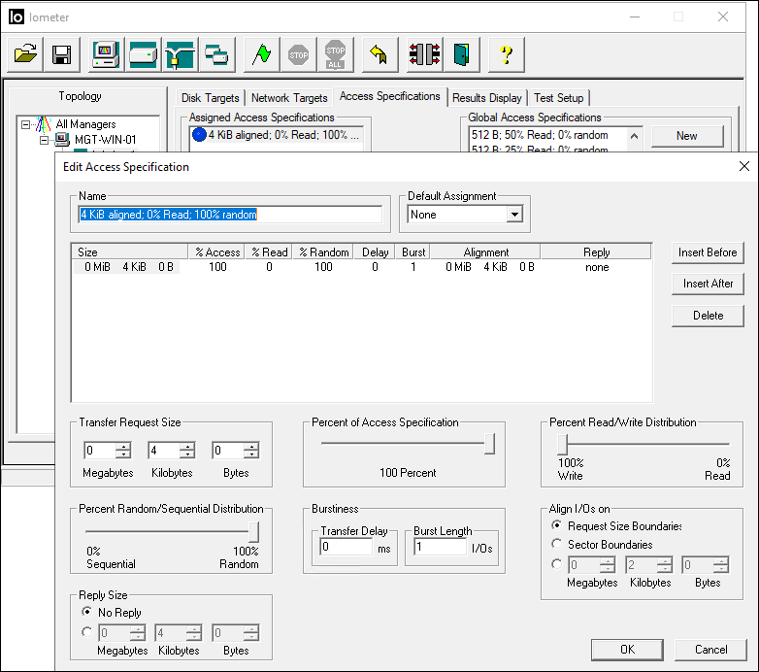
Task: Click the Reset Workers yellow arrow icon
Action: click(380, 54)
